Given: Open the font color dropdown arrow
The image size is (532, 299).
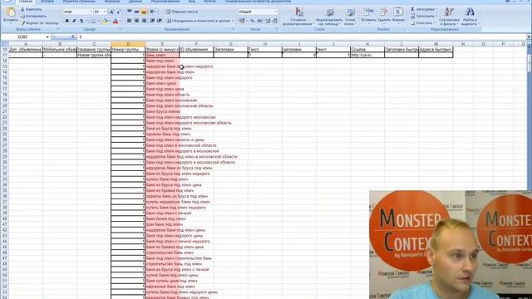Looking at the screenshot, I should (x=121, y=21).
